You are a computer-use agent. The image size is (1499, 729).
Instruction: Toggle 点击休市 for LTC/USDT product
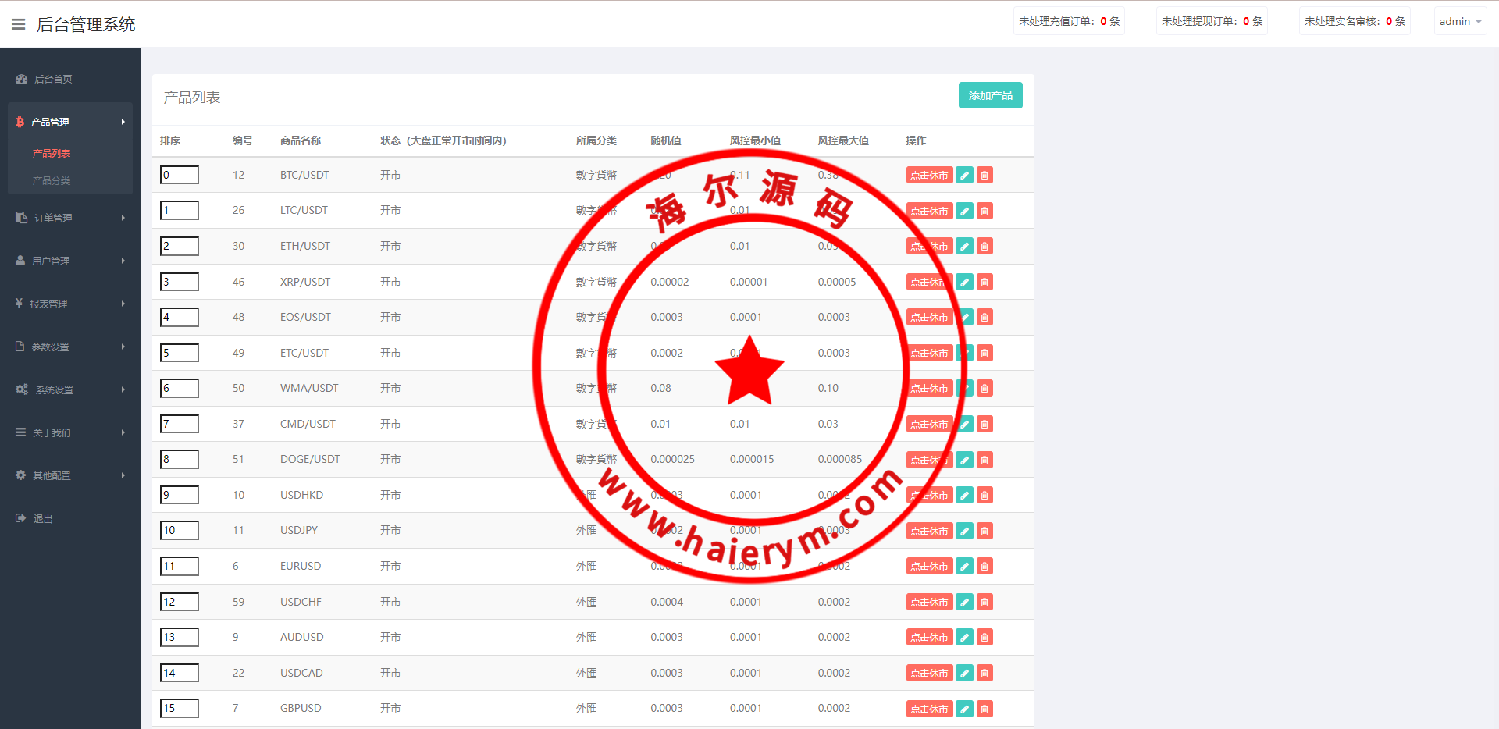point(929,211)
